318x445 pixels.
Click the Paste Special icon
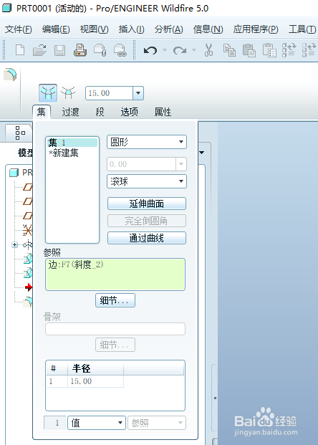(269, 50)
